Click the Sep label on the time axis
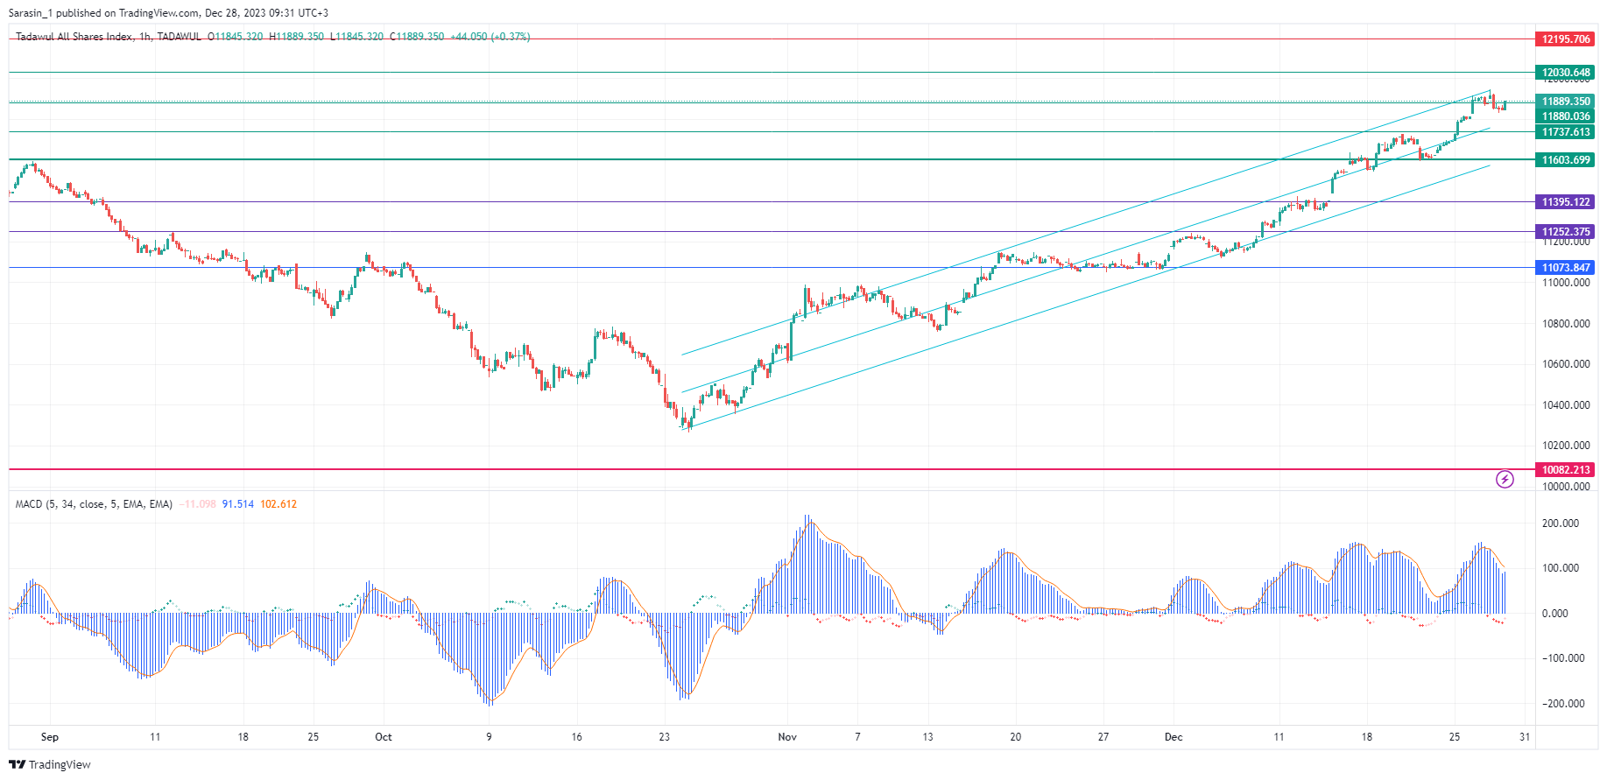The image size is (1607, 780). [50, 737]
